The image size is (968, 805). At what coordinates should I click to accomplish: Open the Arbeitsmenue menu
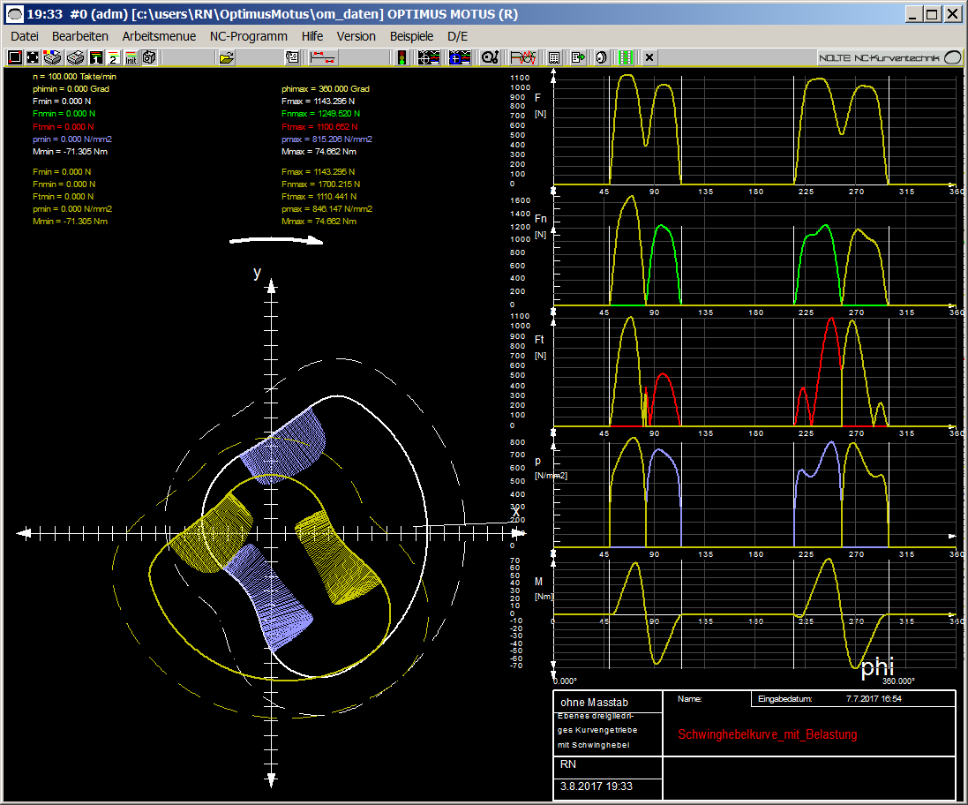159,36
